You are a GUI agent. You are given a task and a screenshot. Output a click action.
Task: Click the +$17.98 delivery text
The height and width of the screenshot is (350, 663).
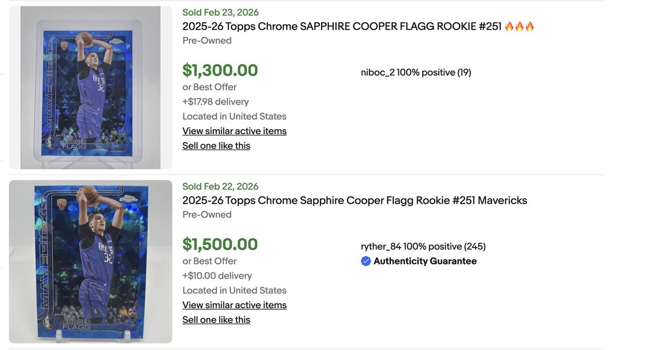[x=215, y=102]
